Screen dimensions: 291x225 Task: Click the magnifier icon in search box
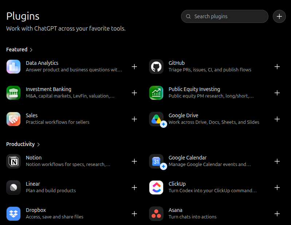[x=188, y=16]
